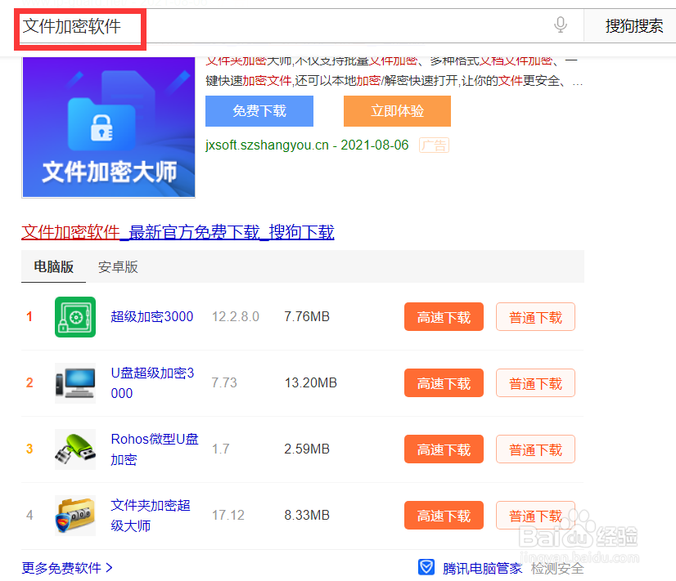
Task: Click the 文件夹加密超级大师 folder icon
Action: coord(75,516)
